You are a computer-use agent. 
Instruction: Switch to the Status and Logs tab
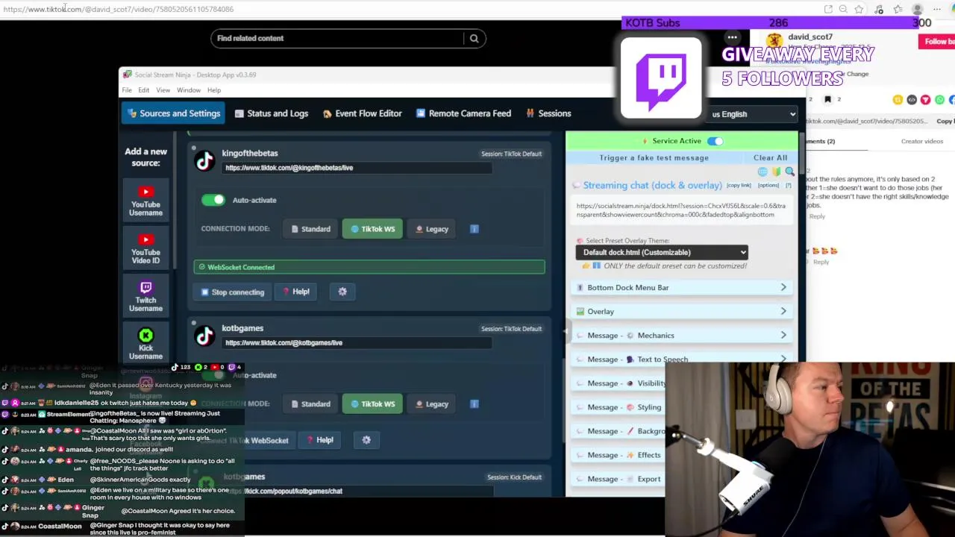[x=271, y=113]
